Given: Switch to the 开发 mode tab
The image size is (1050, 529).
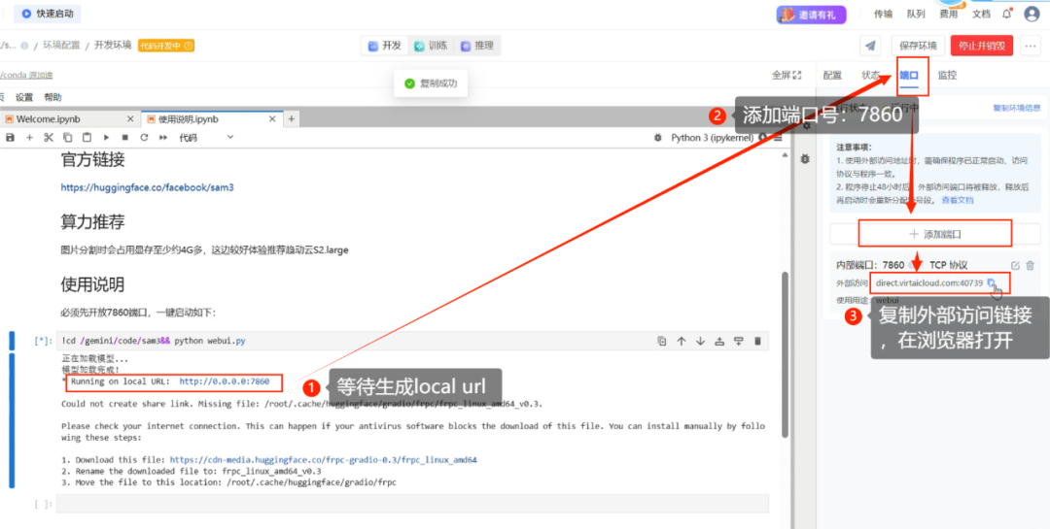Looking at the screenshot, I should 385,46.
